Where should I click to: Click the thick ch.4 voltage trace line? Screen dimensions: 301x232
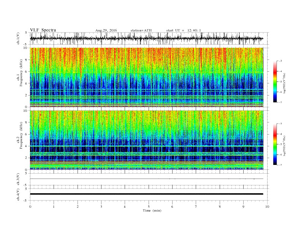click(x=147, y=194)
